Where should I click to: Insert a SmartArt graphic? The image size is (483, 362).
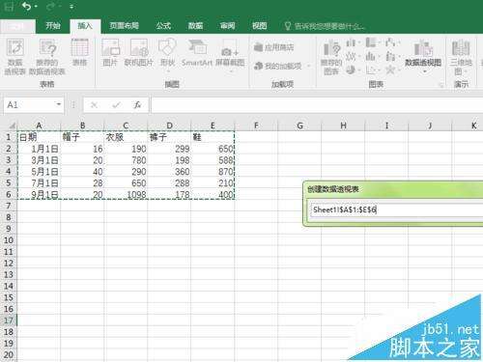(197, 52)
